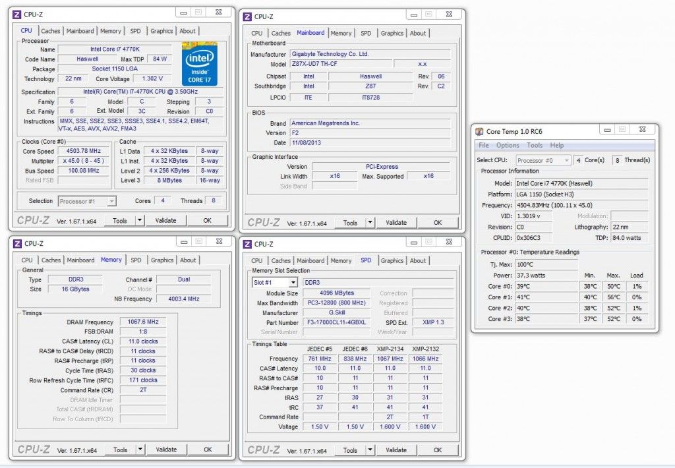675x468 pixels.
Task: Click the Core Speed value "4503.78 MHz"
Action: pyautogui.click(x=84, y=151)
